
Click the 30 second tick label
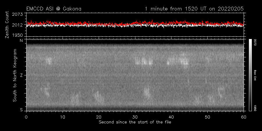(x=135, y=117)
